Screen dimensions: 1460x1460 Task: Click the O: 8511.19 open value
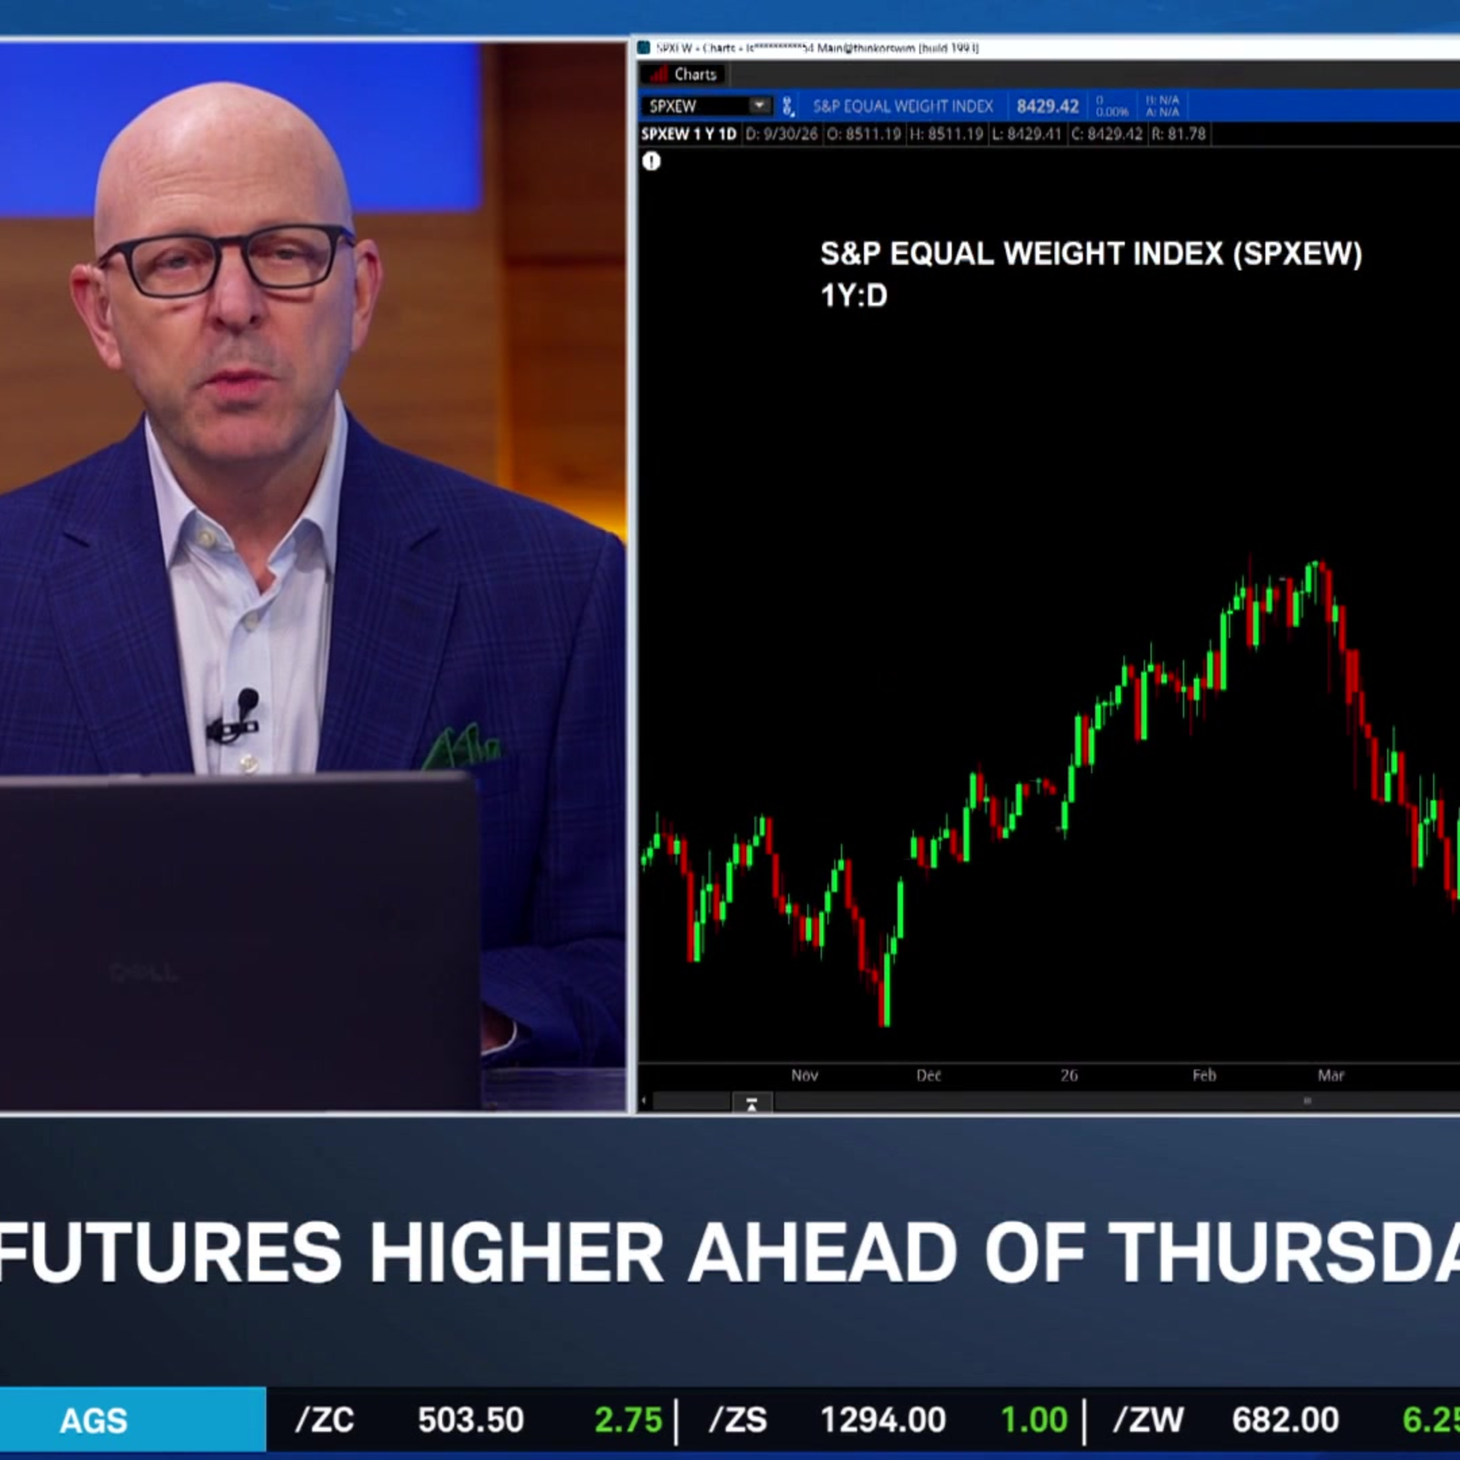864,134
